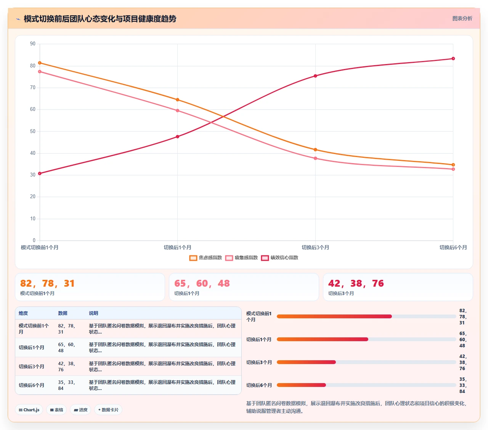Viewport: 488px width, 430px height.
Task: Toggle the 绩效信心指数 legend swatch
Action: (x=265, y=258)
